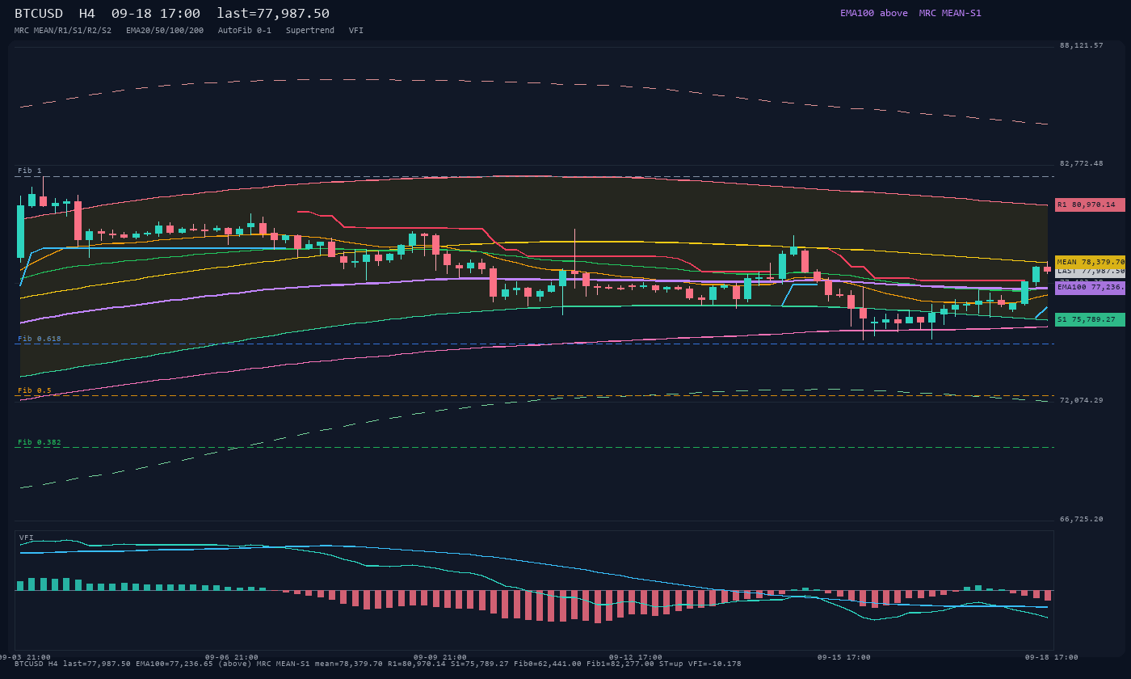The width and height of the screenshot is (1131, 679).
Task: Click the EMA100 77,236 purple price tag
Action: 1090,288
